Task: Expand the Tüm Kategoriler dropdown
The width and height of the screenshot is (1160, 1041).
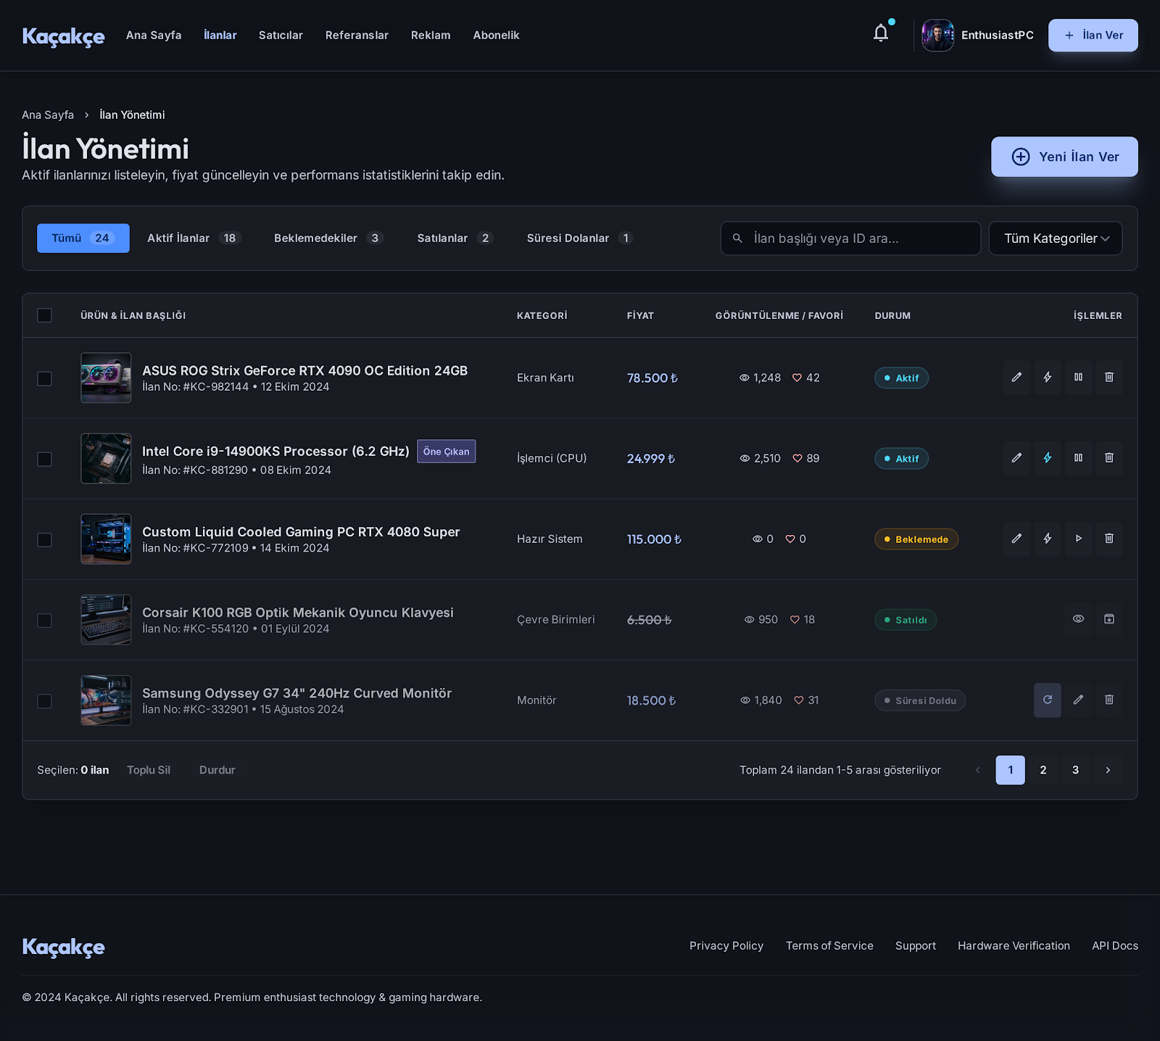Action: (1056, 239)
